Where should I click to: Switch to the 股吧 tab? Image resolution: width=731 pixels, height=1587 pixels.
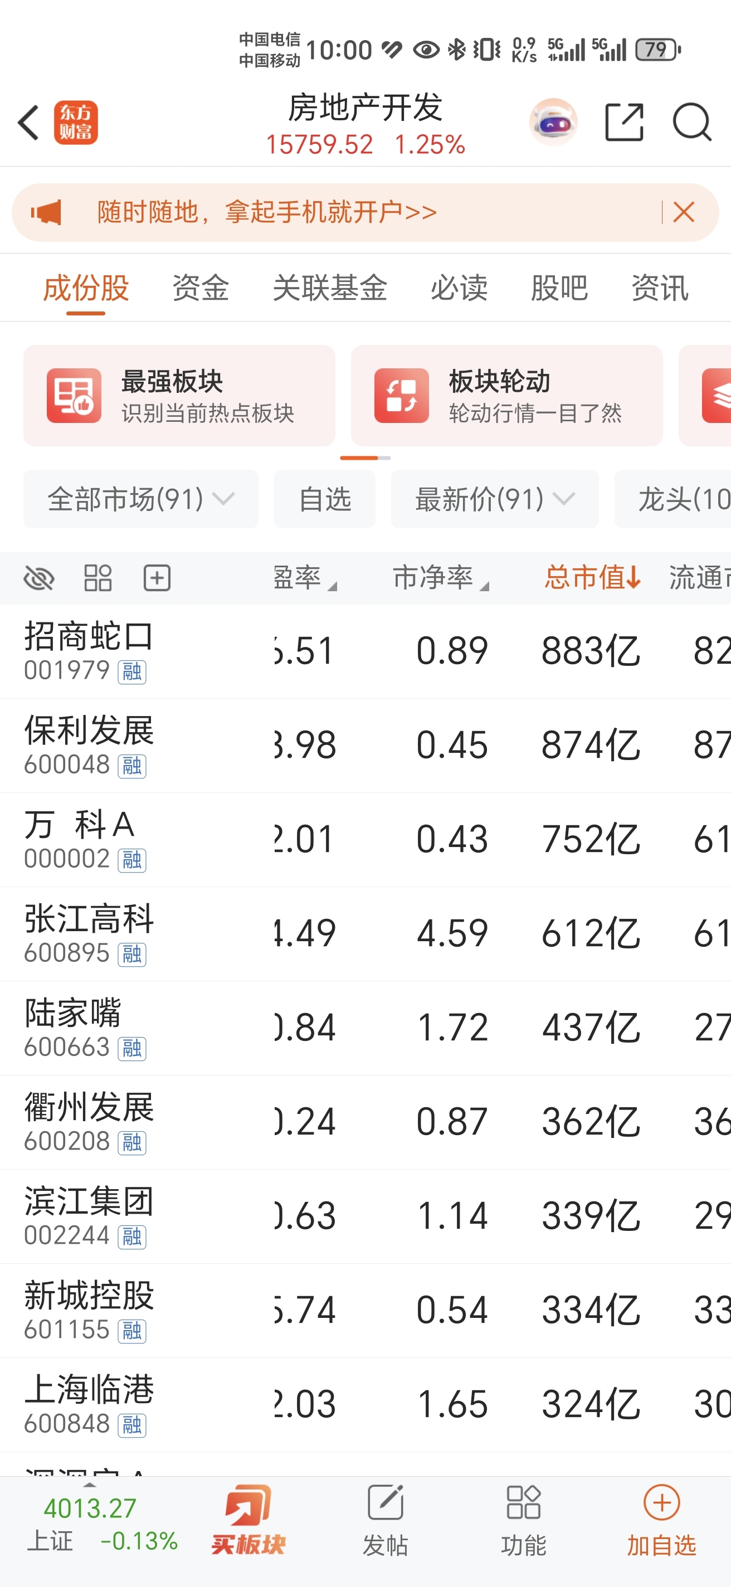click(559, 288)
